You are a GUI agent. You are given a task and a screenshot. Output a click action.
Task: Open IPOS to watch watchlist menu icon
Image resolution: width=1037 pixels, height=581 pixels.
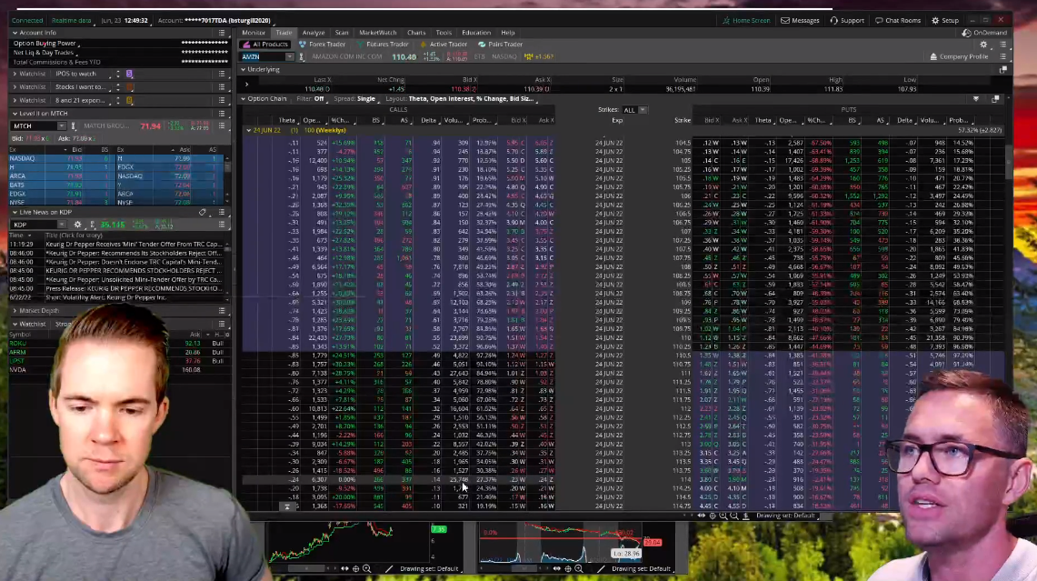pyautogui.click(x=222, y=75)
